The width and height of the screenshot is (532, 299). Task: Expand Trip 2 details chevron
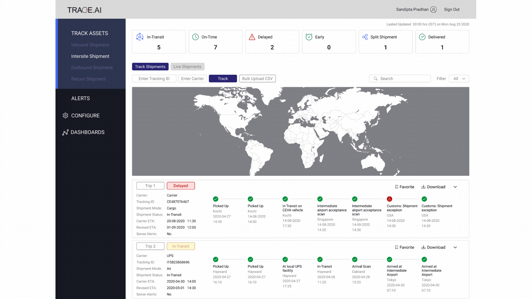pyautogui.click(x=455, y=247)
